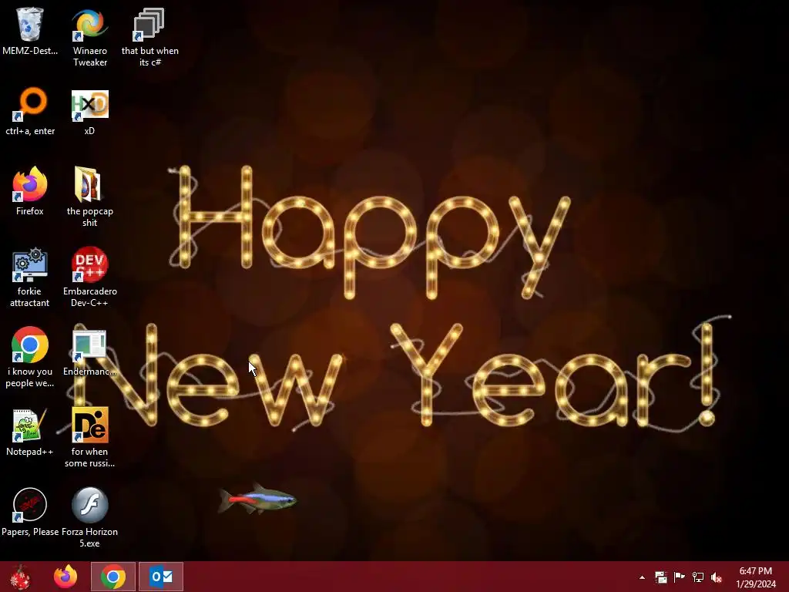Viewport: 789px width, 592px height.
Task: Open the Start ornament button on taskbar
Action: coord(20,577)
